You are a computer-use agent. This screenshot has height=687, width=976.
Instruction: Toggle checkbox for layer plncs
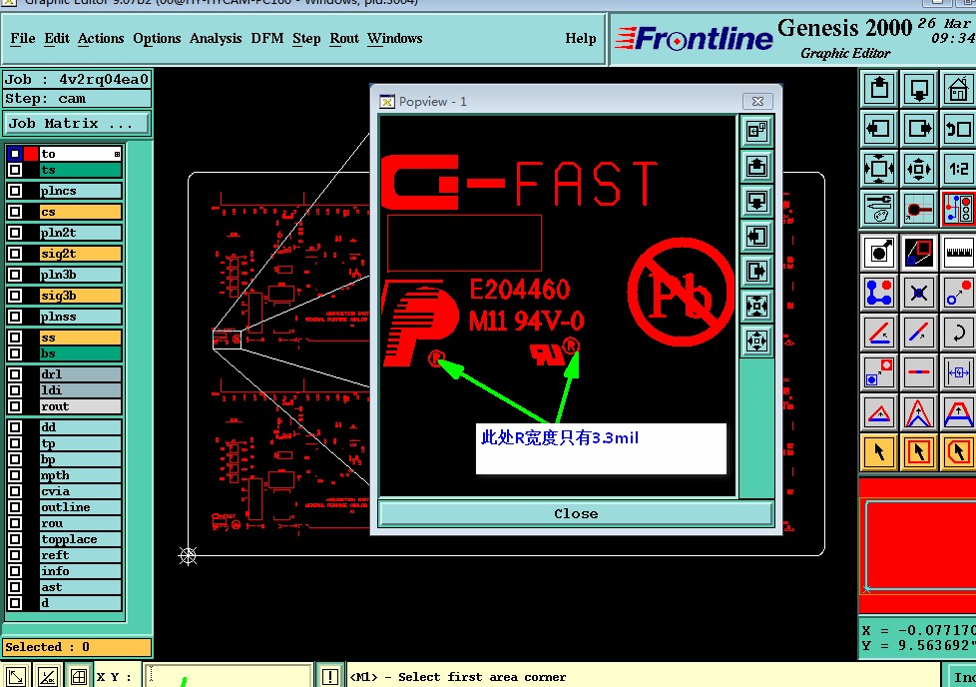tap(15, 191)
